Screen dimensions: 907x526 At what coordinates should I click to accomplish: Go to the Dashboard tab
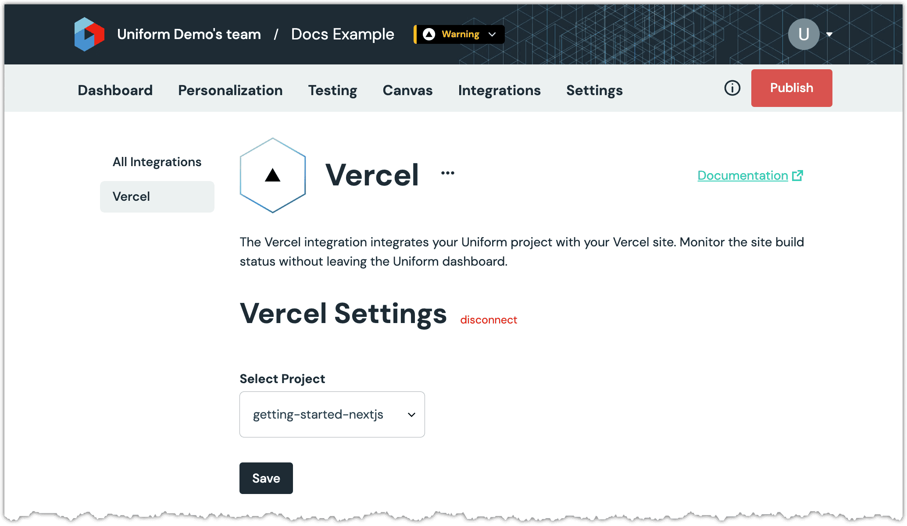115,90
